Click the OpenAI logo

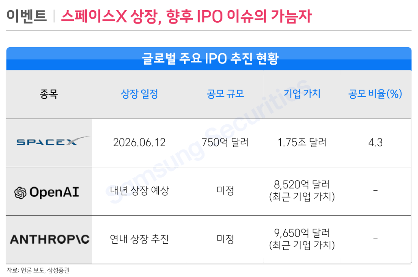(47, 192)
